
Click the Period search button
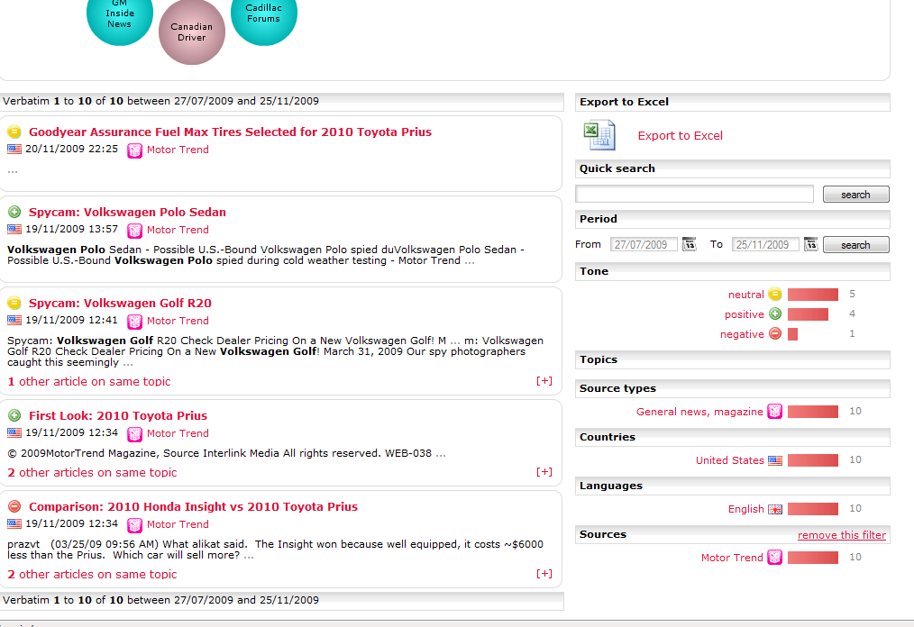point(855,245)
